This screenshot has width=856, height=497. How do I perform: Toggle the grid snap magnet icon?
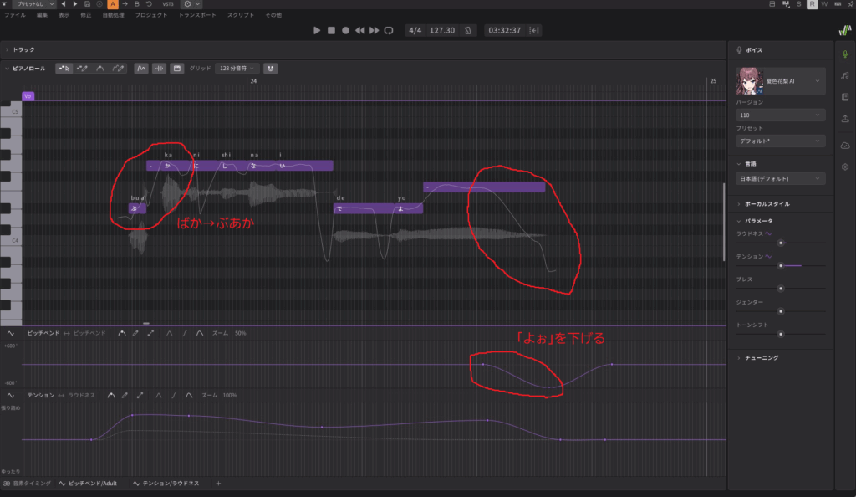coord(270,69)
